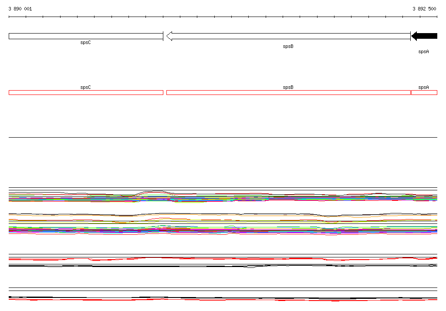Click the 3 892 500 coordinate label
This screenshot has height=311, width=446.
424,9
